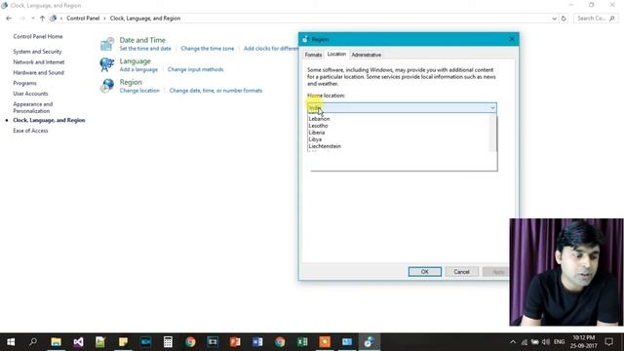Open Ease of Access category
The image size is (624, 351).
click(x=30, y=131)
